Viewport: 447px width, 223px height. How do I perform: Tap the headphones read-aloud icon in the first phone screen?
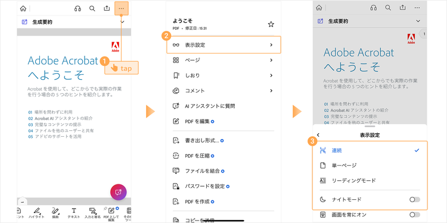tap(77, 8)
